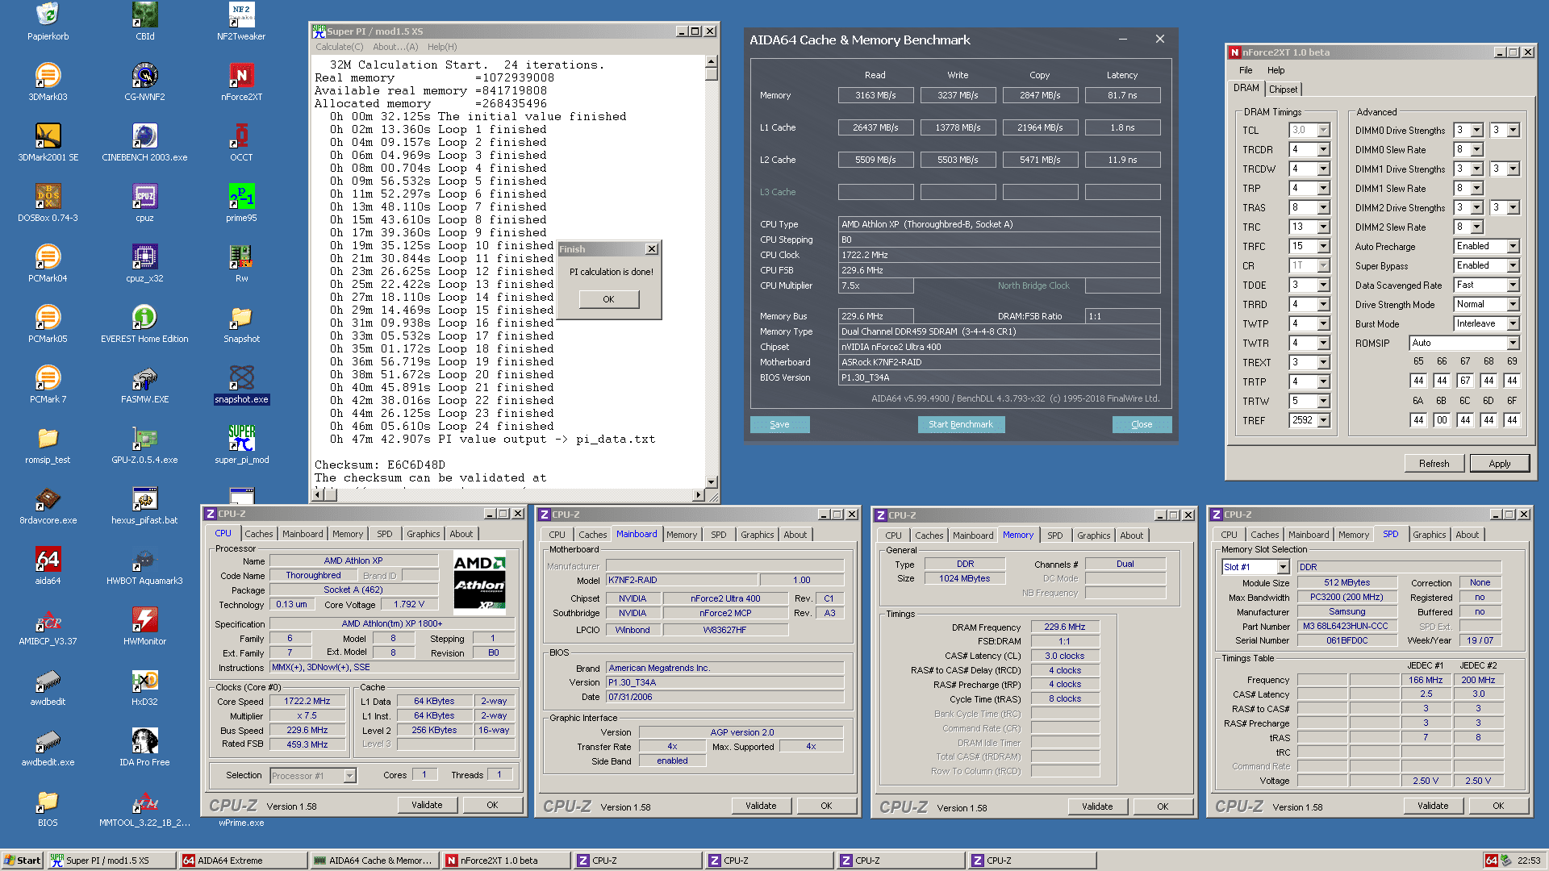Launch the HxD32 desktop icon
This screenshot has height=871, width=1549.
(144, 687)
